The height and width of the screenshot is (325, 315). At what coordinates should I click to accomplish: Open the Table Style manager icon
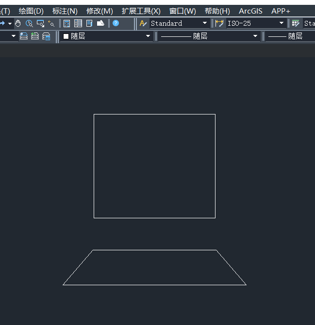tap(296, 23)
